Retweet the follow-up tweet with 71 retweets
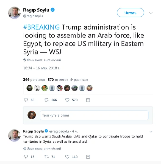 [46, 157]
